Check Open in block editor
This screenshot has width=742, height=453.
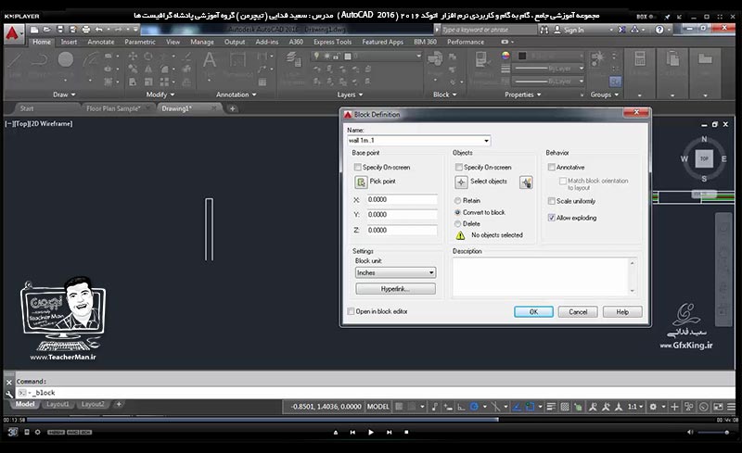point(351,311)
